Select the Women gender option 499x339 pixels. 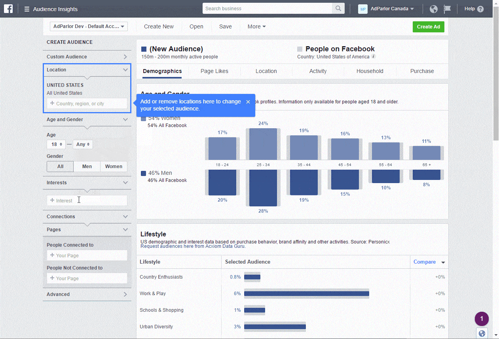point(114,167)
